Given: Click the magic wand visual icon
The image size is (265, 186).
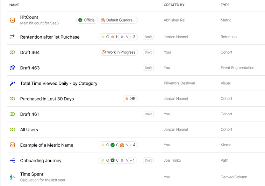Looking at the screenshot, I should (12, 83).
